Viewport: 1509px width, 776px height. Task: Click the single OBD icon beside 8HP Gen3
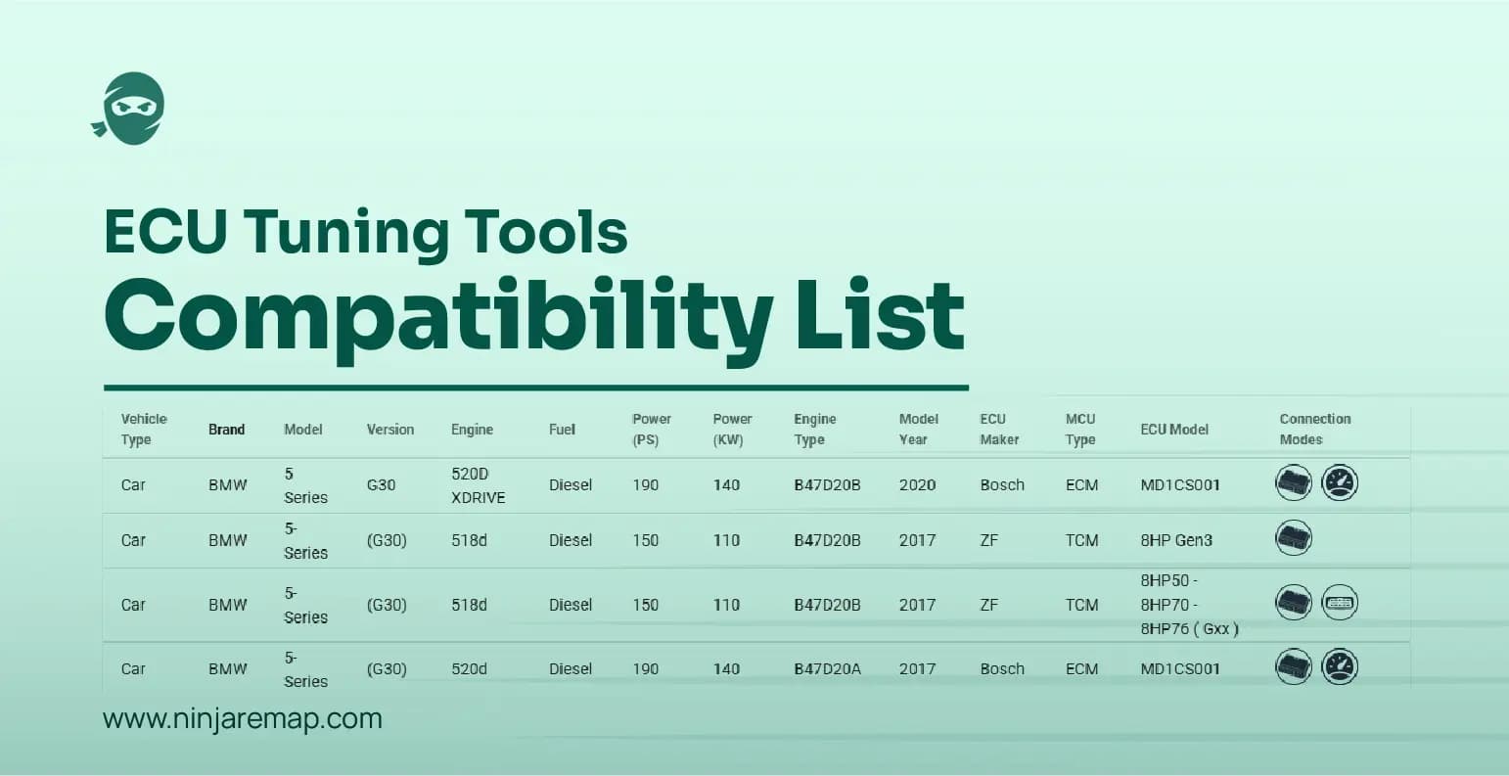click(x=1294, y=538)
